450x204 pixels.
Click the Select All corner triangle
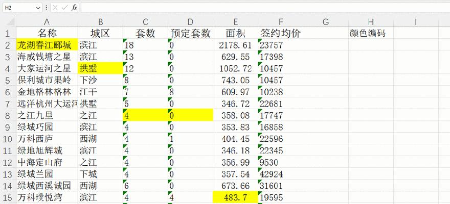click(x=10, y=21)
